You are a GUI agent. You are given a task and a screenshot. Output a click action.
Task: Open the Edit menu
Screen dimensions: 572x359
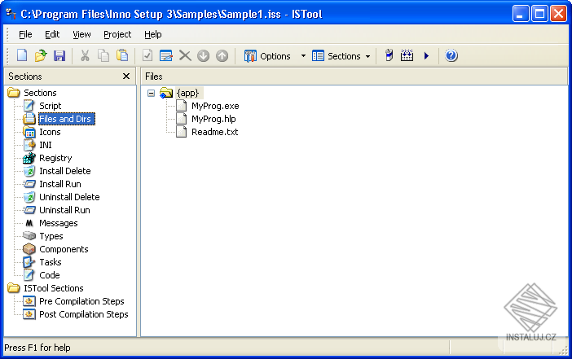tap(52, 34)
